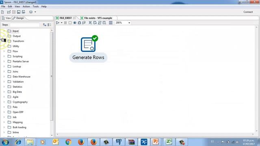The width and height of the screenshot is (260, 146).
Task: Click the Generate Rows step label
Action: click(x=88, y=58)
